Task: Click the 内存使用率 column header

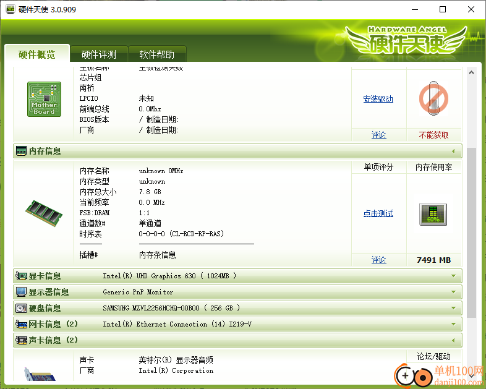Action: coord(433,168)
